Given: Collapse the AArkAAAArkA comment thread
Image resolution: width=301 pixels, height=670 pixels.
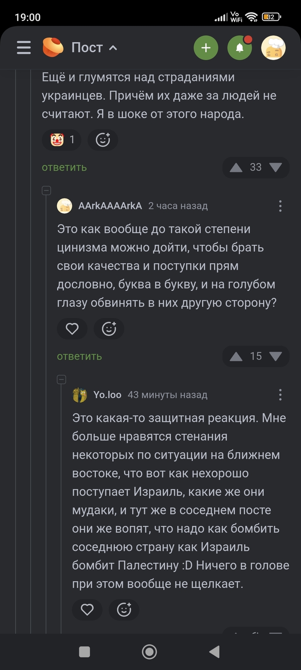Looking at the screenshot, I should [x=46, y=191].
